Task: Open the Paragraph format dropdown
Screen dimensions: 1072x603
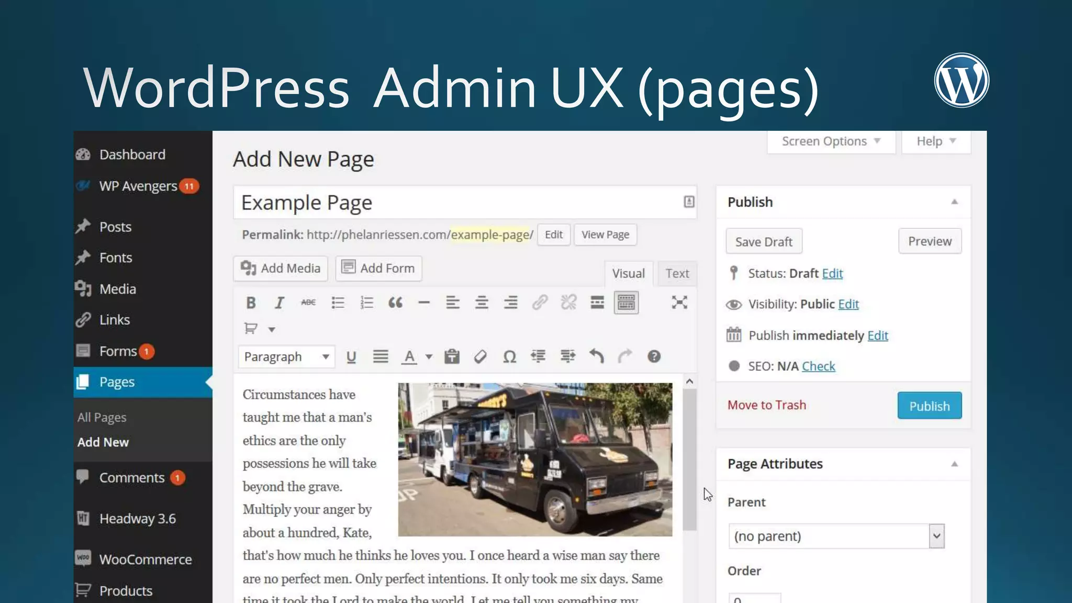Action: [286, 357]
